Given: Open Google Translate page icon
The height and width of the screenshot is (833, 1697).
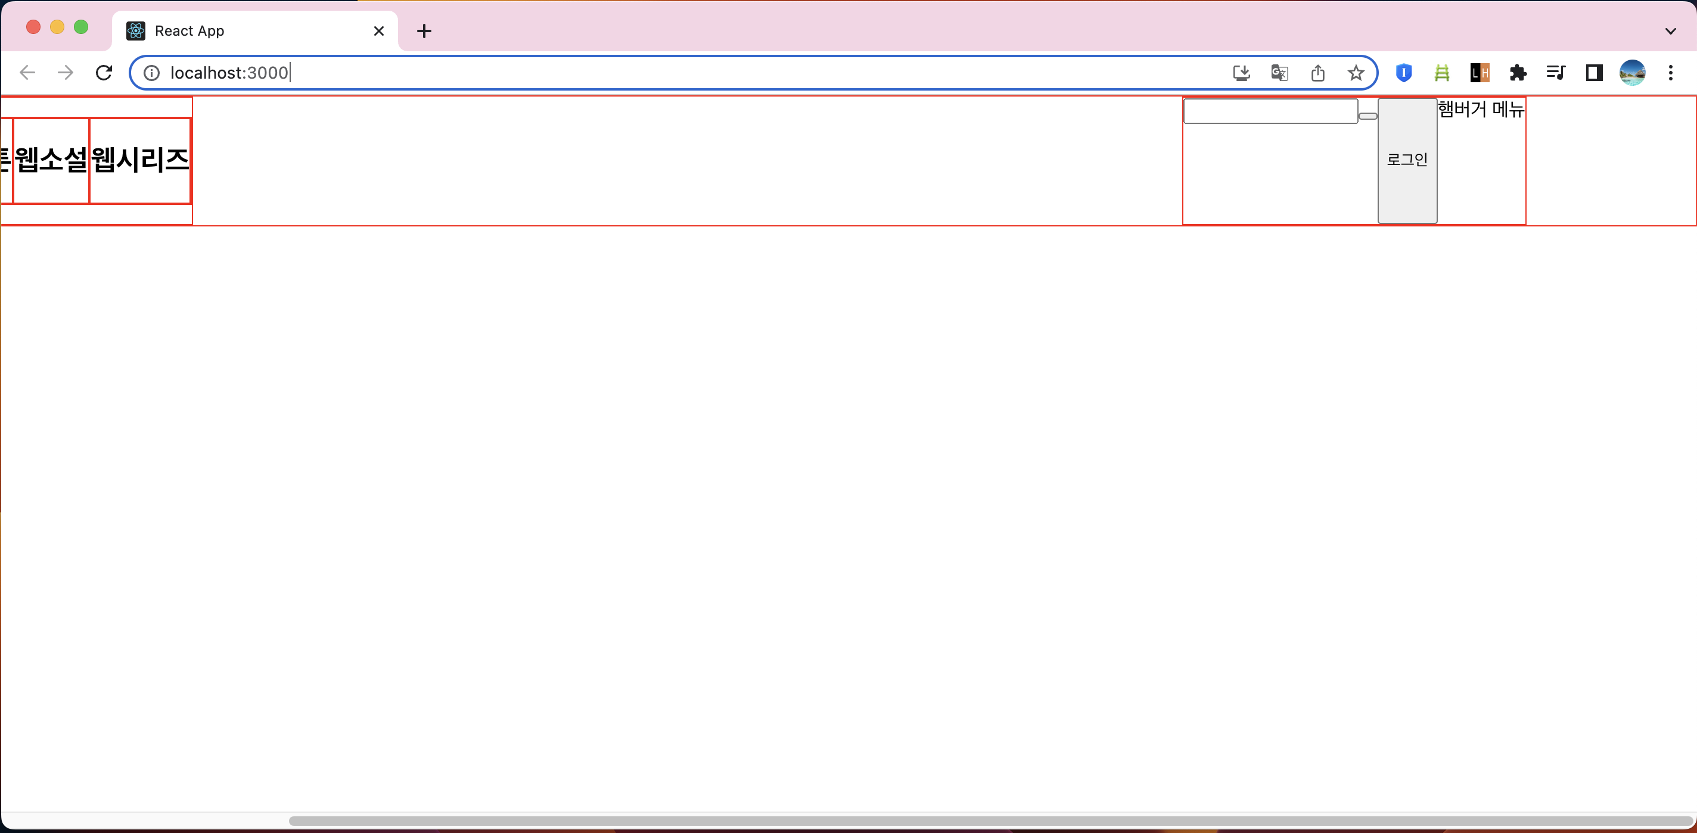Looking at the screenshot, I should 1279,73.
